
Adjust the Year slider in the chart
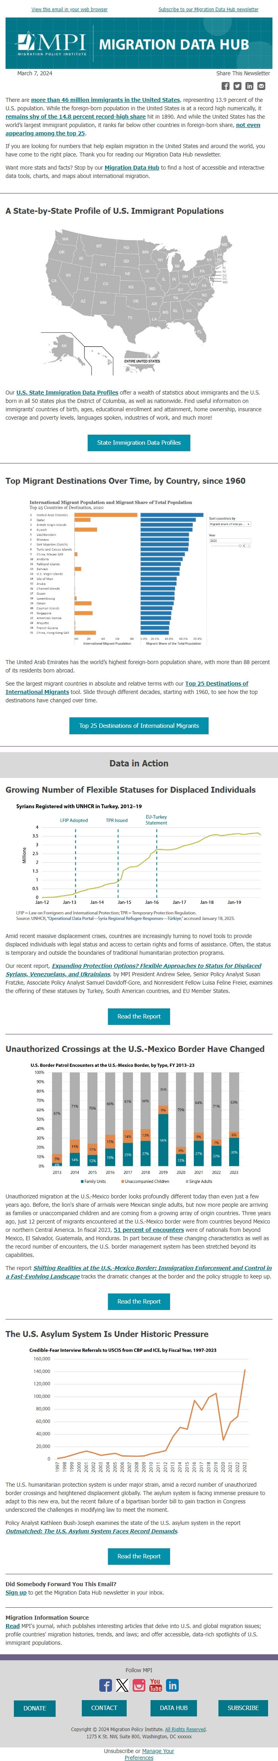click(239, 545)
